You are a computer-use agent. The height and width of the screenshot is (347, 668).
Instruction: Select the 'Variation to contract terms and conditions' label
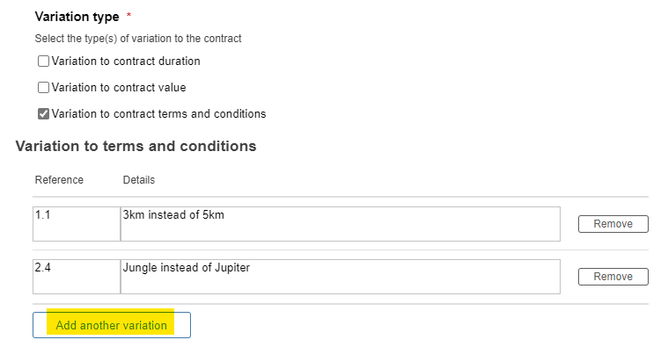[x=158, y=114]
